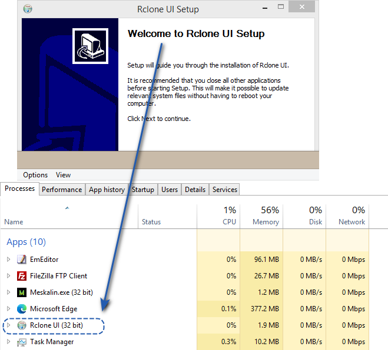Click the Task Manager process icon

click(22, 342)
